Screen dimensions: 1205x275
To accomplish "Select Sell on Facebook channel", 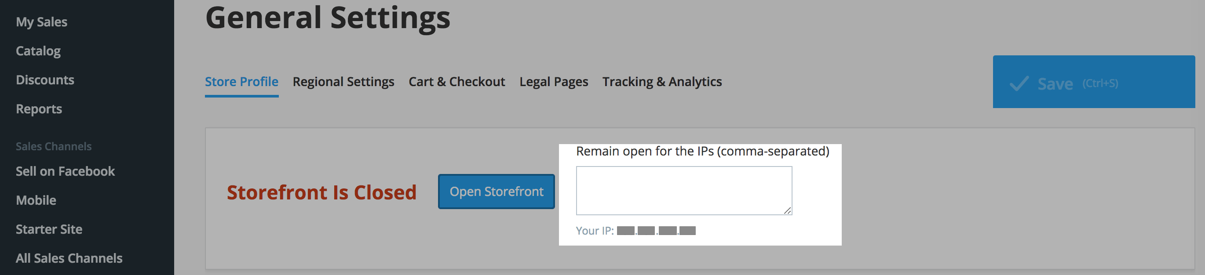I will [65, 171].
